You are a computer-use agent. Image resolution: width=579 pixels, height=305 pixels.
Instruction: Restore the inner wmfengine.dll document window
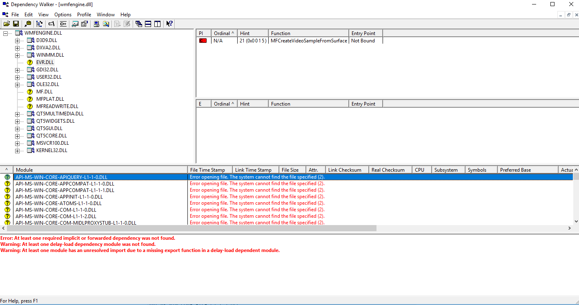pos(568,15)
